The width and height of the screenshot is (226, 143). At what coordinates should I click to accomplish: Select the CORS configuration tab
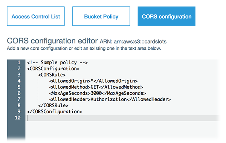tap(166, 16)
